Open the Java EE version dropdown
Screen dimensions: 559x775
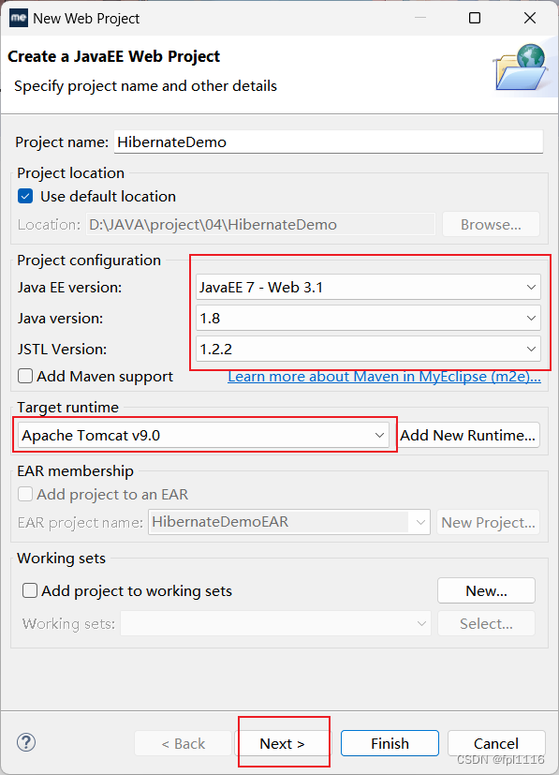368,287
